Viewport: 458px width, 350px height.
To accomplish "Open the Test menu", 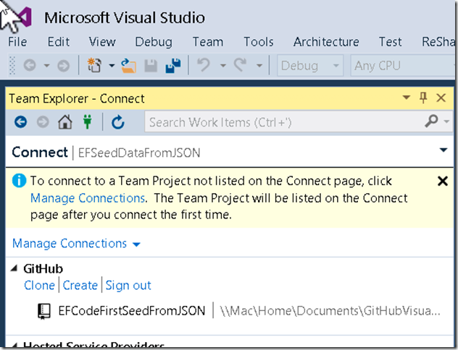I will pyautogui.click(x=390, y=42).
